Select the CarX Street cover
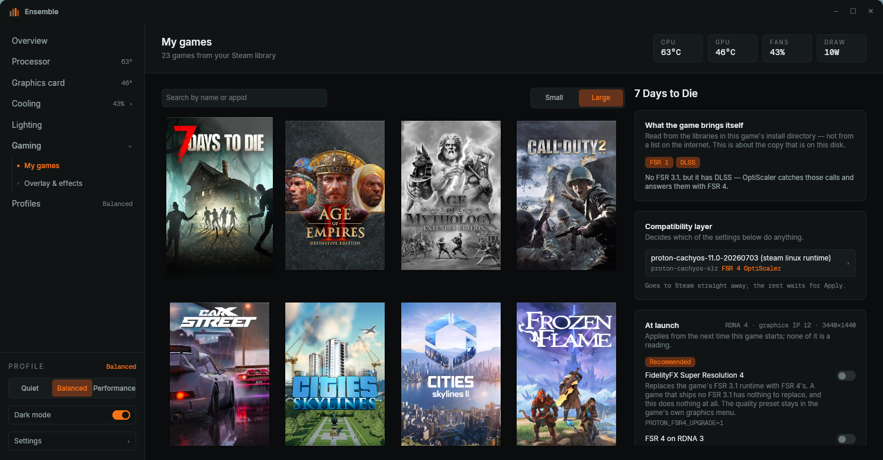Viewport: 883px width, 460px height. point(220,374)
